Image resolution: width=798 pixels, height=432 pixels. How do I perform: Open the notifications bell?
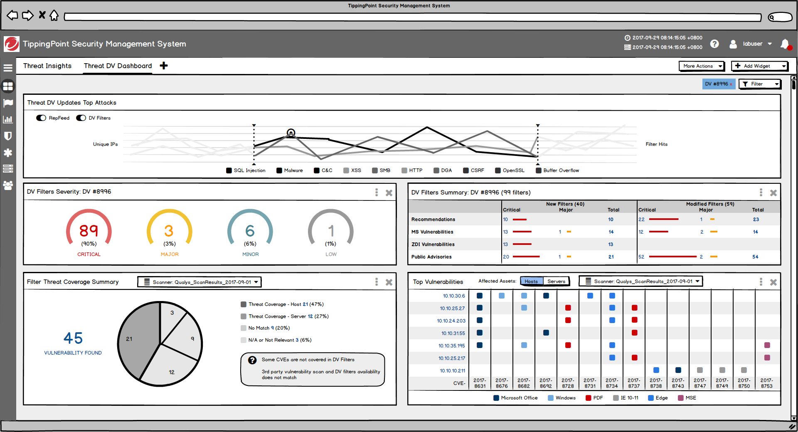point(785,44)
